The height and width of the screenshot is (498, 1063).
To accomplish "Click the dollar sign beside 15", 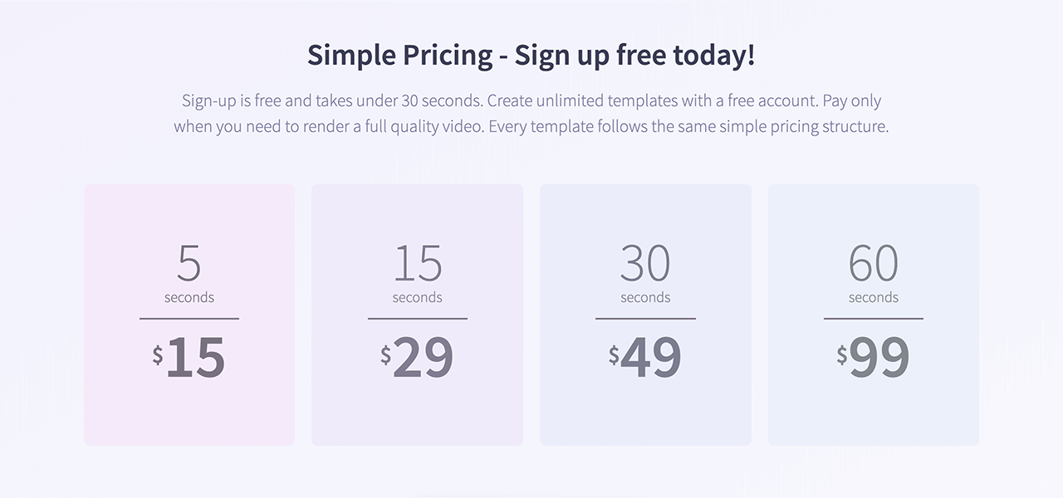I will coord(158,355).
